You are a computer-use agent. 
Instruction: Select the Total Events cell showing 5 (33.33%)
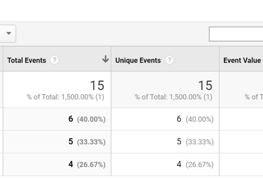(x=87, y=142)
